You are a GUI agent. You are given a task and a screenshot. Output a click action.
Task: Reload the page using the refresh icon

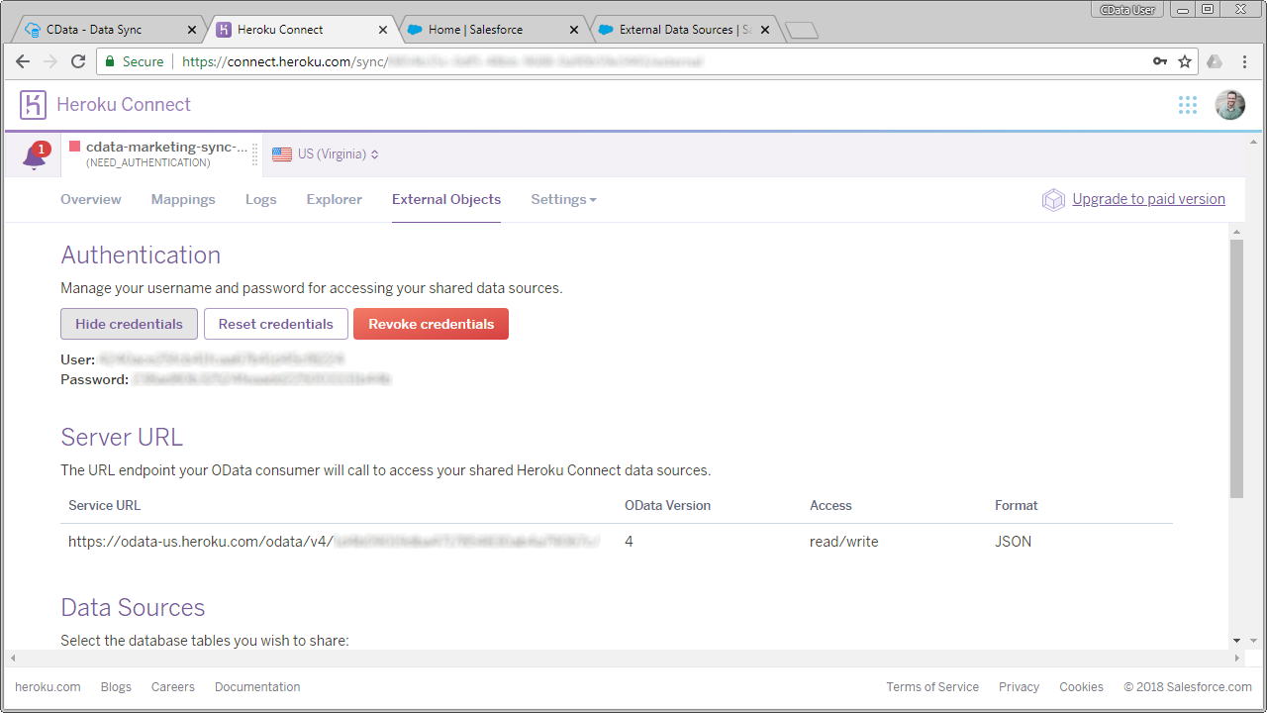point(78,60)
